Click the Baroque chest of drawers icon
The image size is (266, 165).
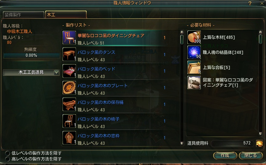[69, 54]
